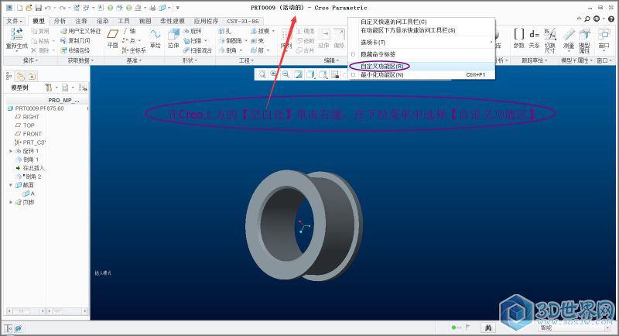Click the Redo arrow icon
619x336 pixels.
click(63, 8)
